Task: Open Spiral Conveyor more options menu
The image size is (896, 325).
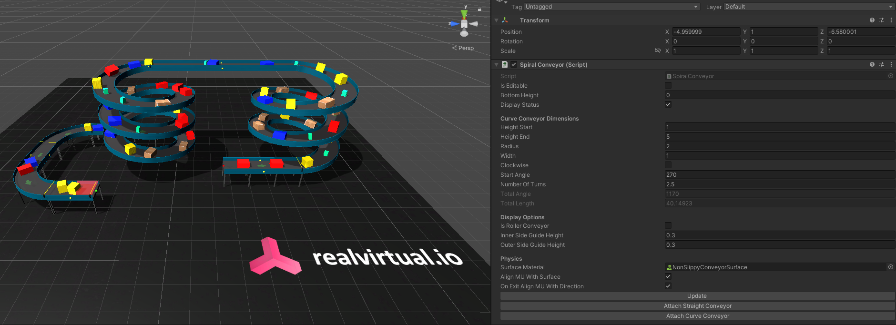Action: tap(891, 64)
